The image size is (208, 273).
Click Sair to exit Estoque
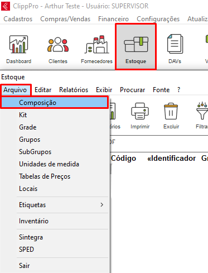25,266
